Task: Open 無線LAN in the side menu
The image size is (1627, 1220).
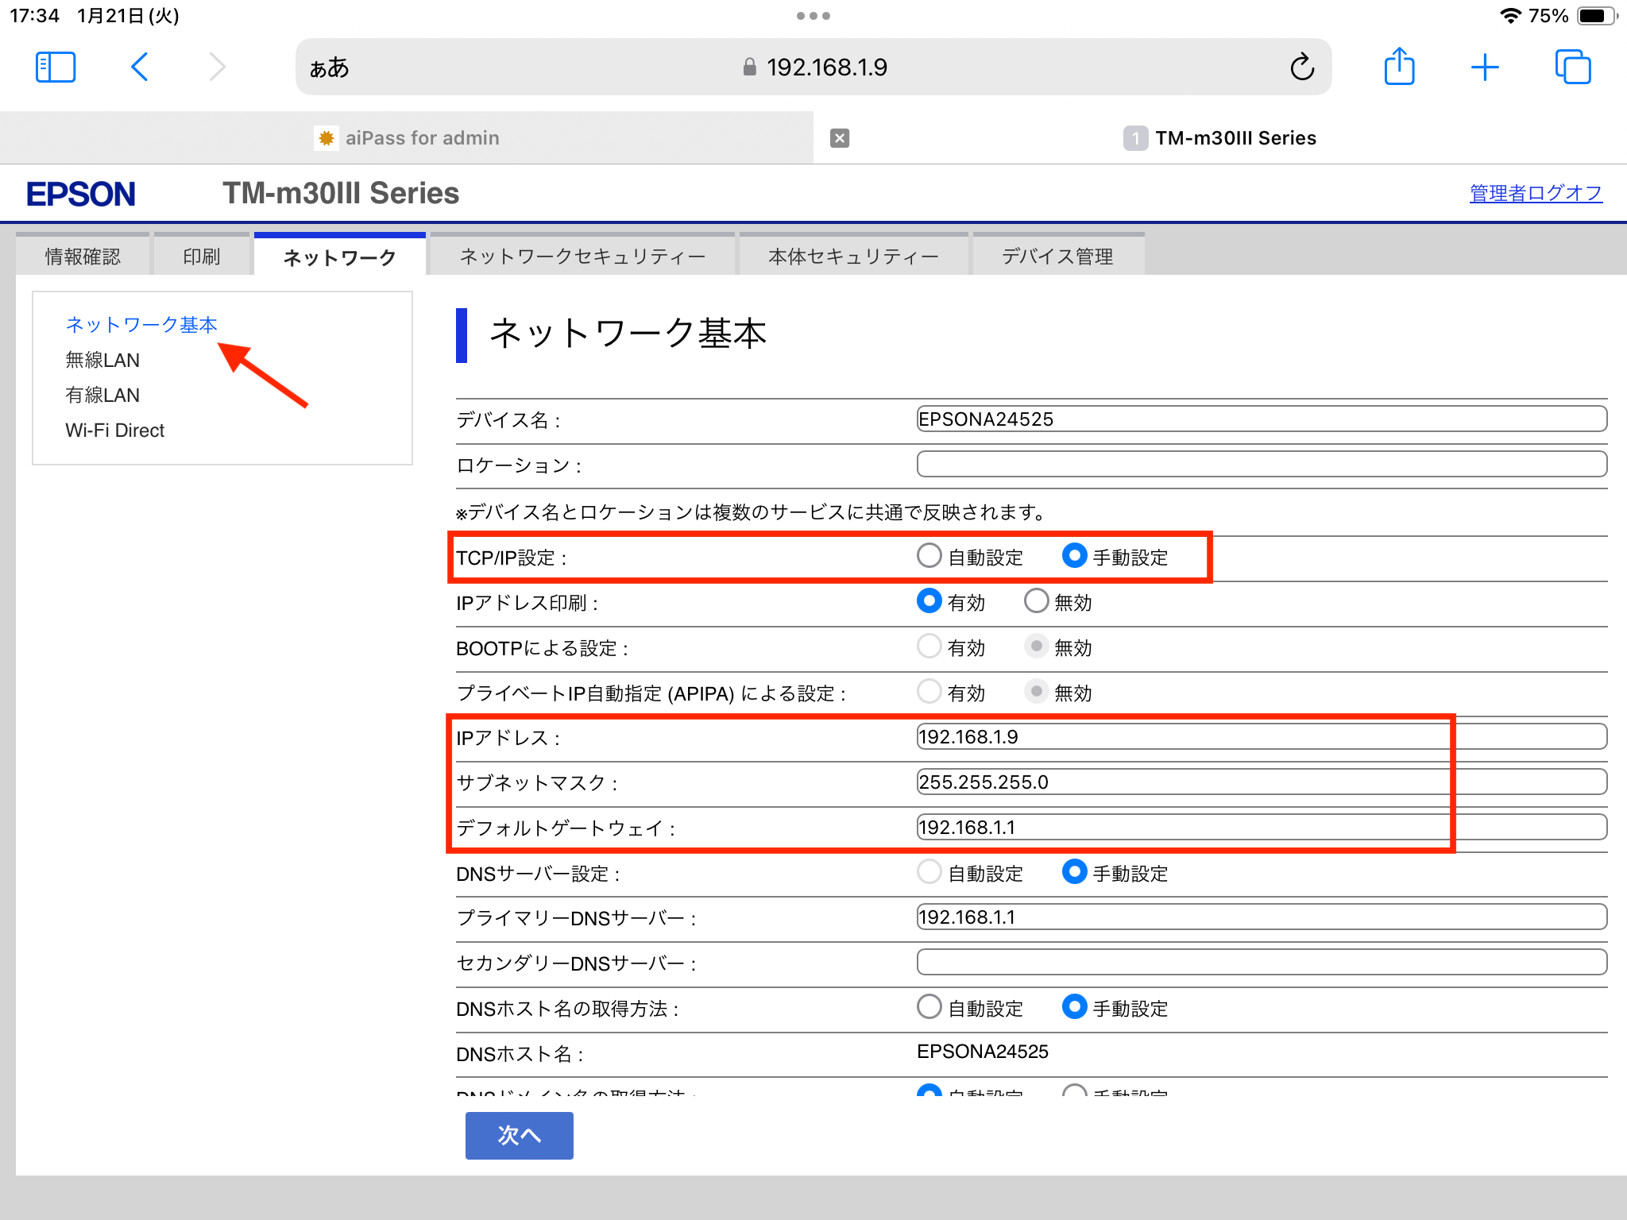Action: [102, 360]
